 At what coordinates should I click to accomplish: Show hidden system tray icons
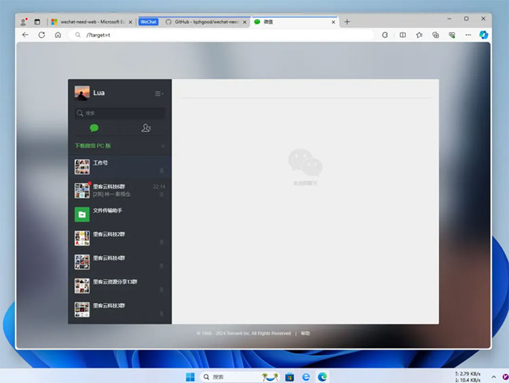(x=494, y=377)
